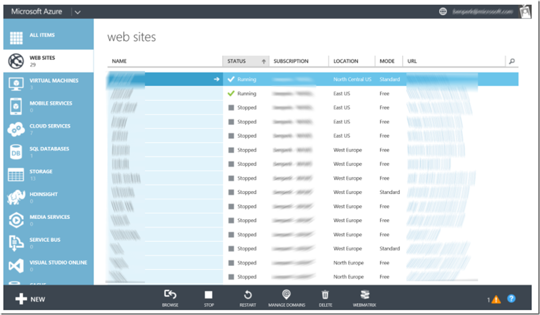Viewport: 540px width, 315px height.
Task: Open selected site via arrow icon
Action: pyautogui.click(x=216, y=79)
